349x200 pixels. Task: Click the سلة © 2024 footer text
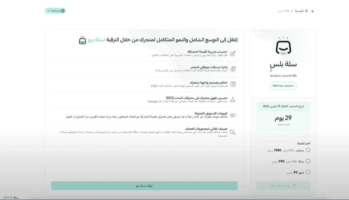11,197
